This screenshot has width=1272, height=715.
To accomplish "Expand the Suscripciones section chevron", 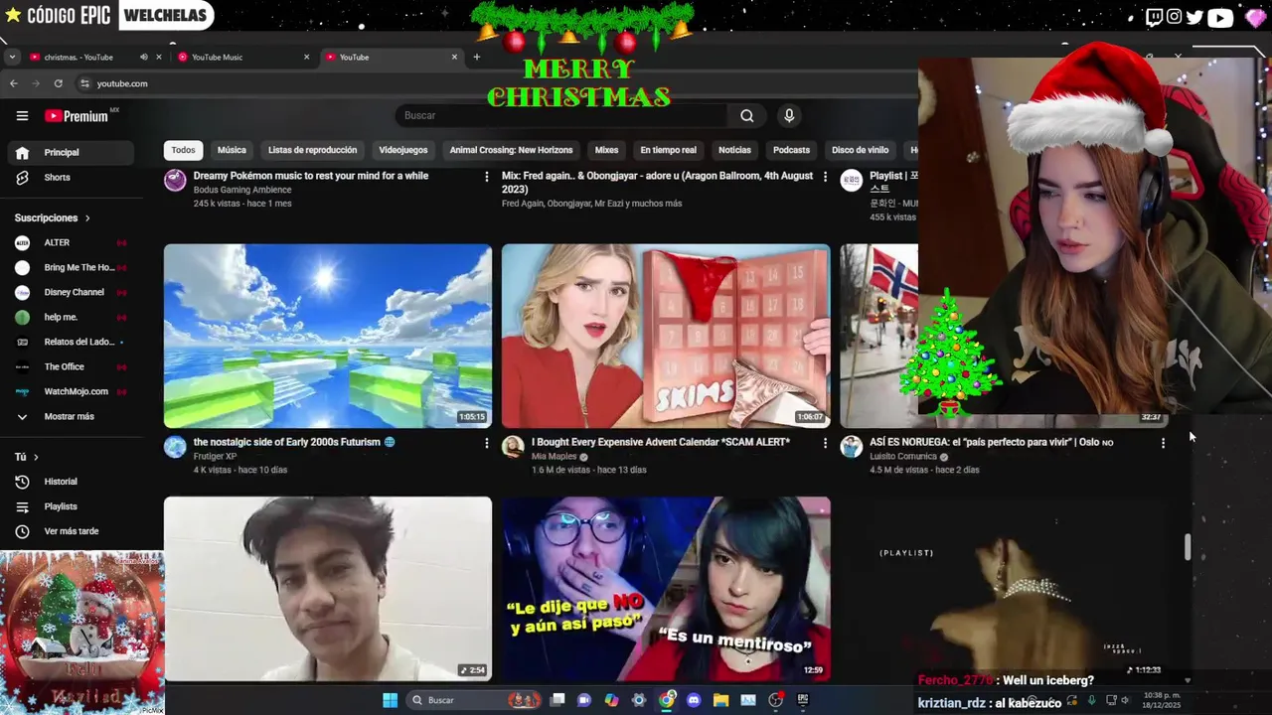I will point(87,218).
